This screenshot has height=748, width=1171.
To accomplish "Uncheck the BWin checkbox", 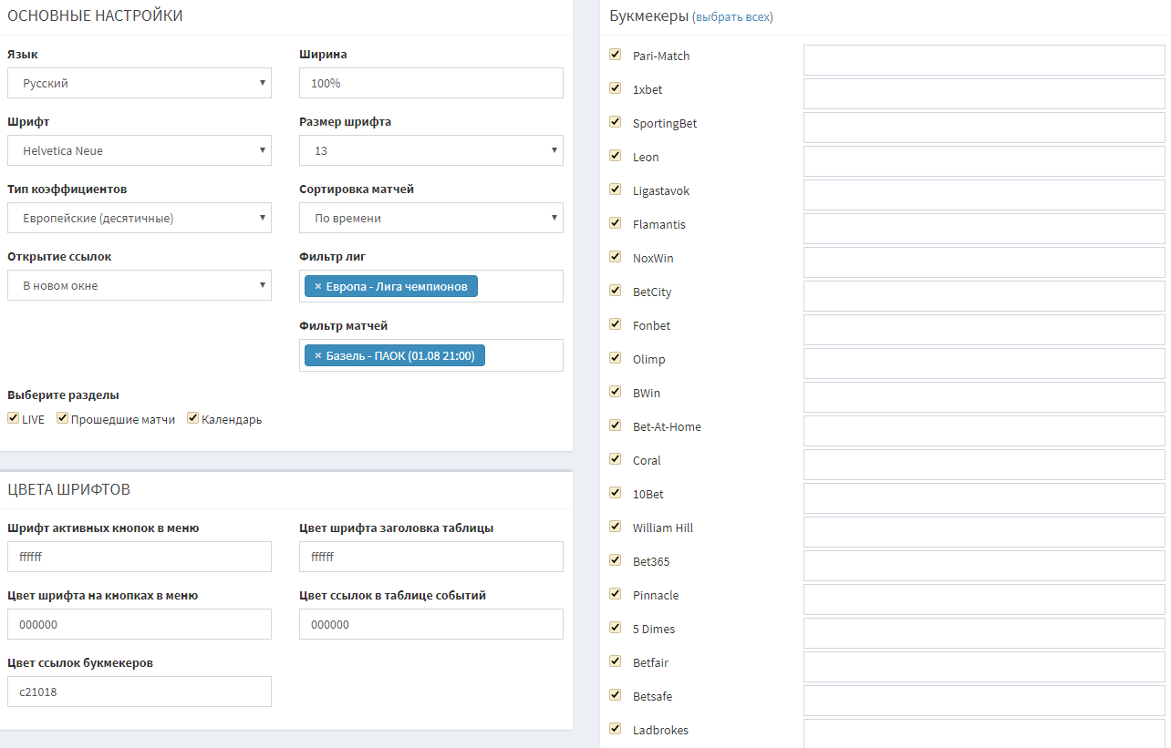I will pos(615,392).
